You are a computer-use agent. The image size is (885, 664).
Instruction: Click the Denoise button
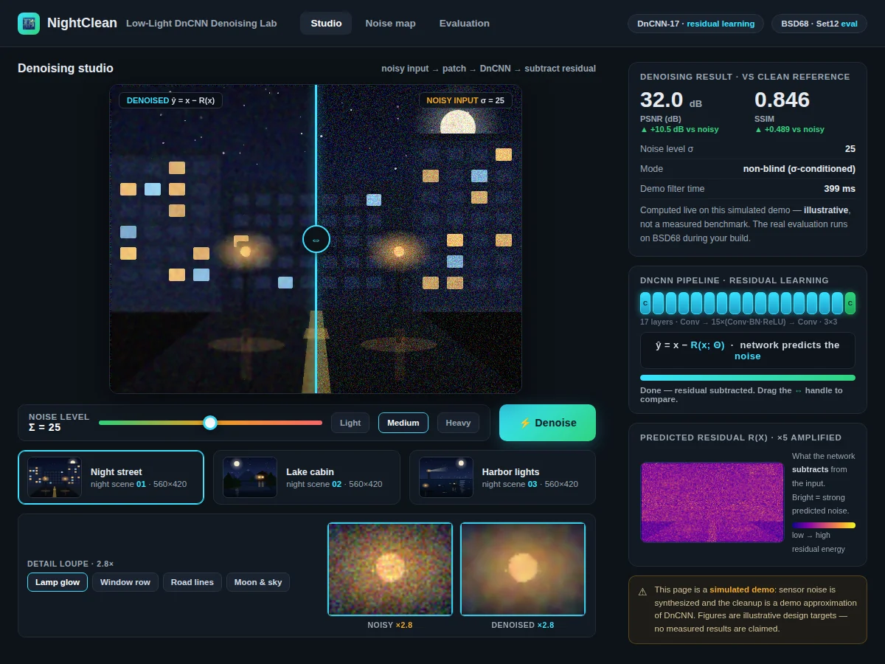(547, 423)
